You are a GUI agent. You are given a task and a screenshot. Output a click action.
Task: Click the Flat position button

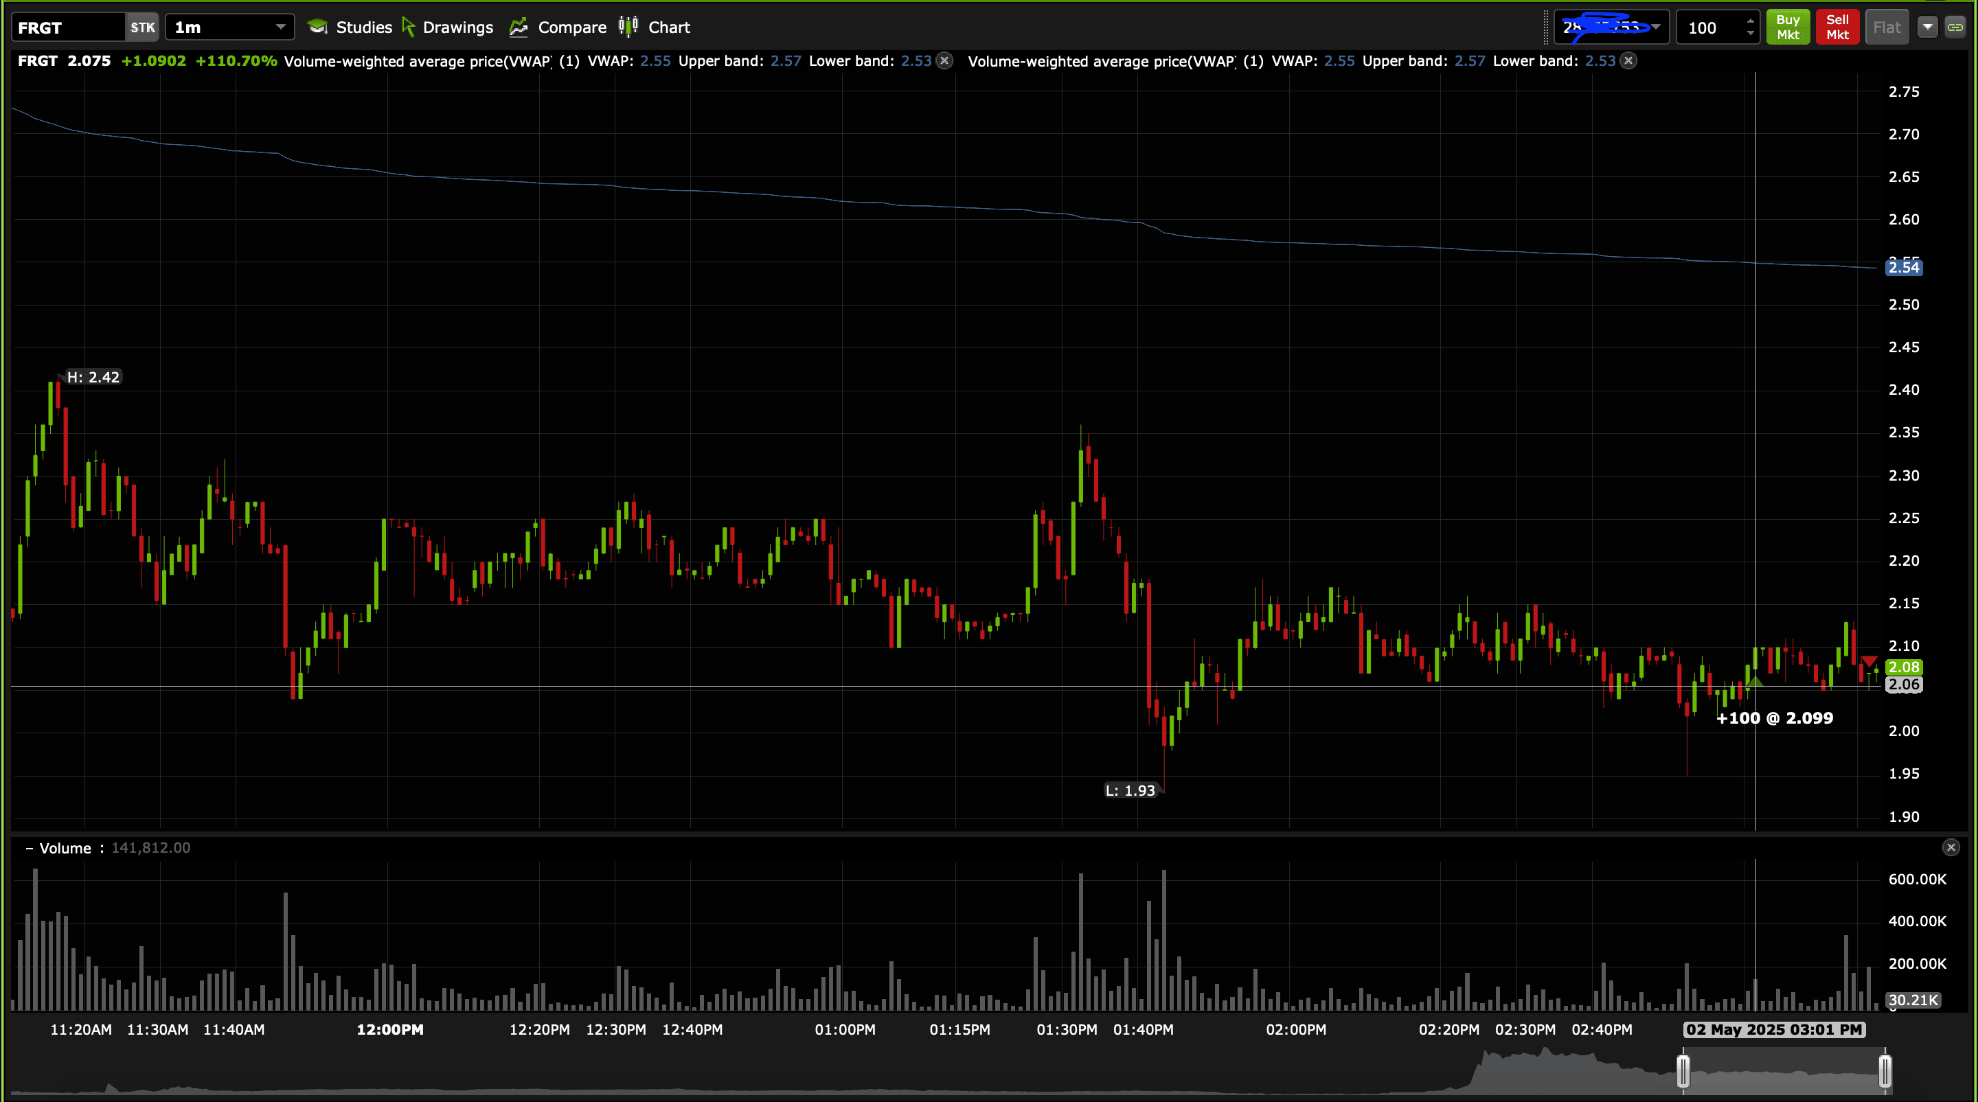[x=1887, y=27]
